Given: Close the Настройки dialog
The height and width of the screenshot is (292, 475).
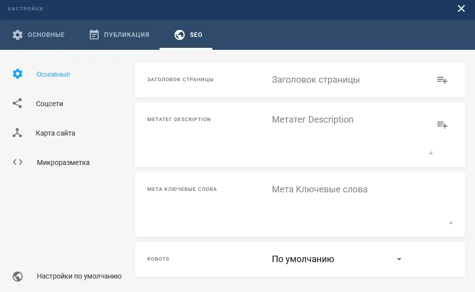Looking at the screenshot, I should (462, 8).
